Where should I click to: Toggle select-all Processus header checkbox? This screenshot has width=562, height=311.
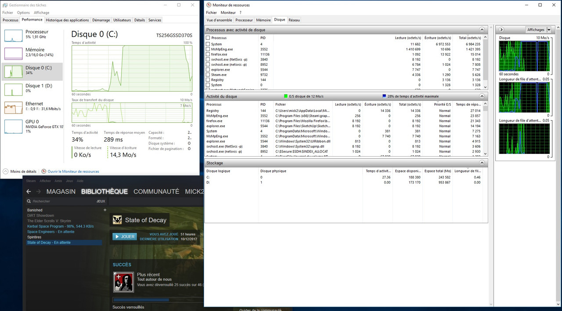(208, 38)
